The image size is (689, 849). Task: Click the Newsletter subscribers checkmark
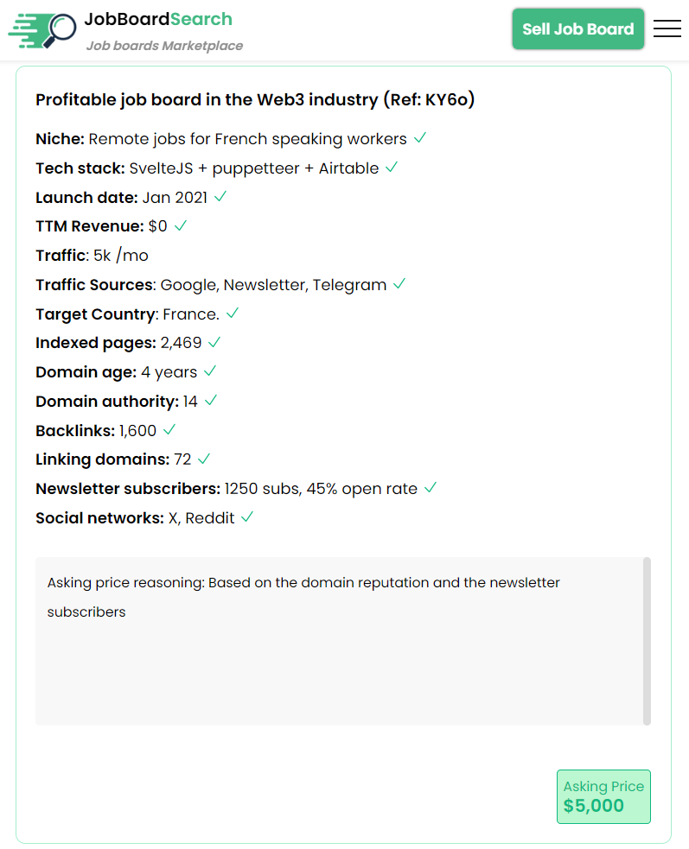pos(431,488)
